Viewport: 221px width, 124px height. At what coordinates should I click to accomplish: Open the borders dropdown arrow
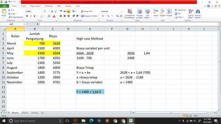44,16
